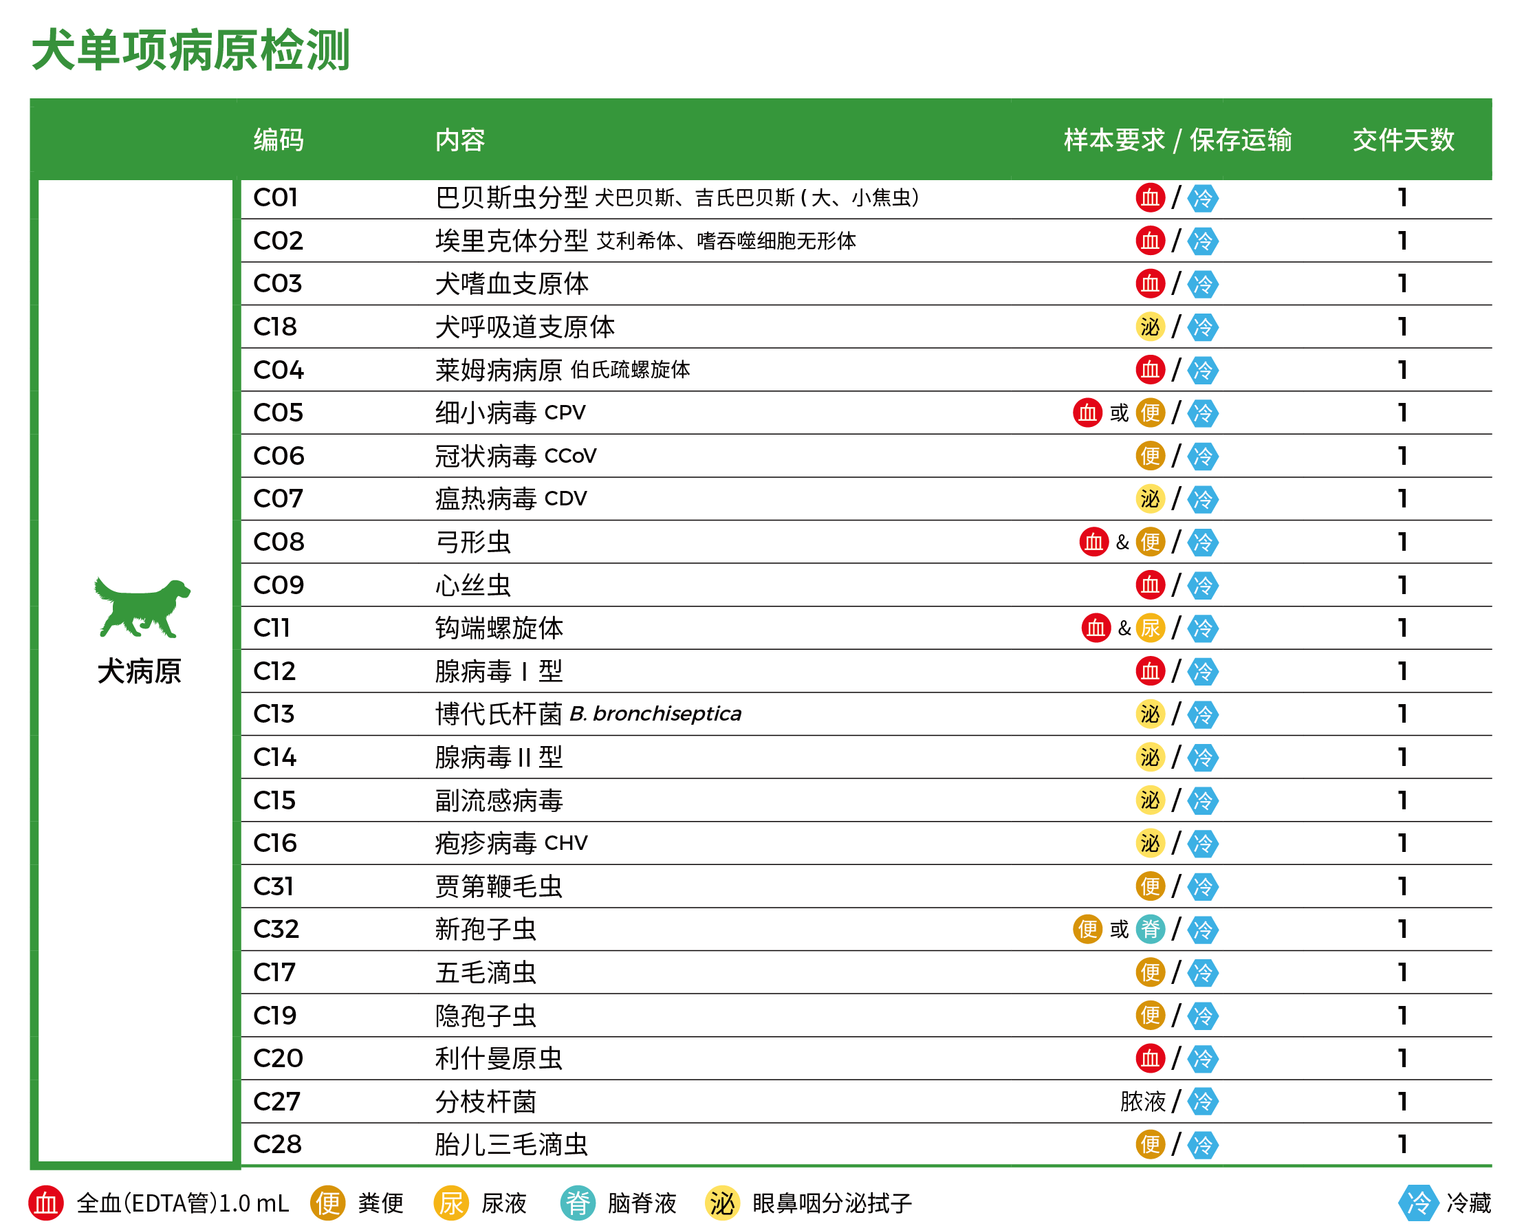This screenshot has height=1226, width=1524.
Task: Click the code C13 cell
Action: point(274,714)
